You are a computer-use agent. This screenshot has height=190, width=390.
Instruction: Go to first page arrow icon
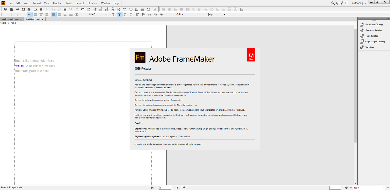[152, 188]
